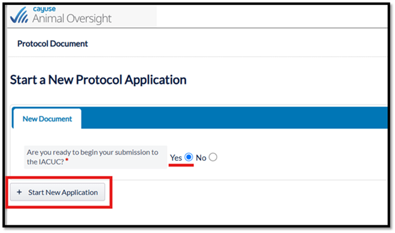
Task: Click the word "Application" in the page heading
Action: (x=156, y=80)
